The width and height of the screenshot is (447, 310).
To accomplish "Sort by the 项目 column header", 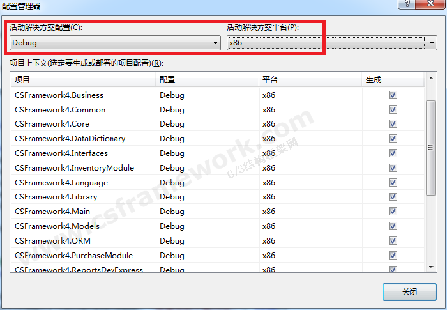I will click(83, 80).
